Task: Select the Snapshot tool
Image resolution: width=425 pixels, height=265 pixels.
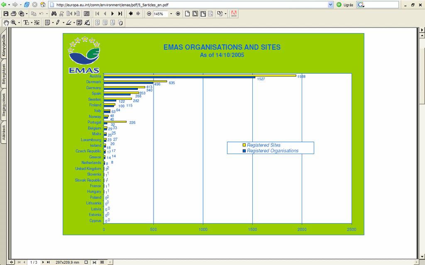Action: click(x=37, y=23)
